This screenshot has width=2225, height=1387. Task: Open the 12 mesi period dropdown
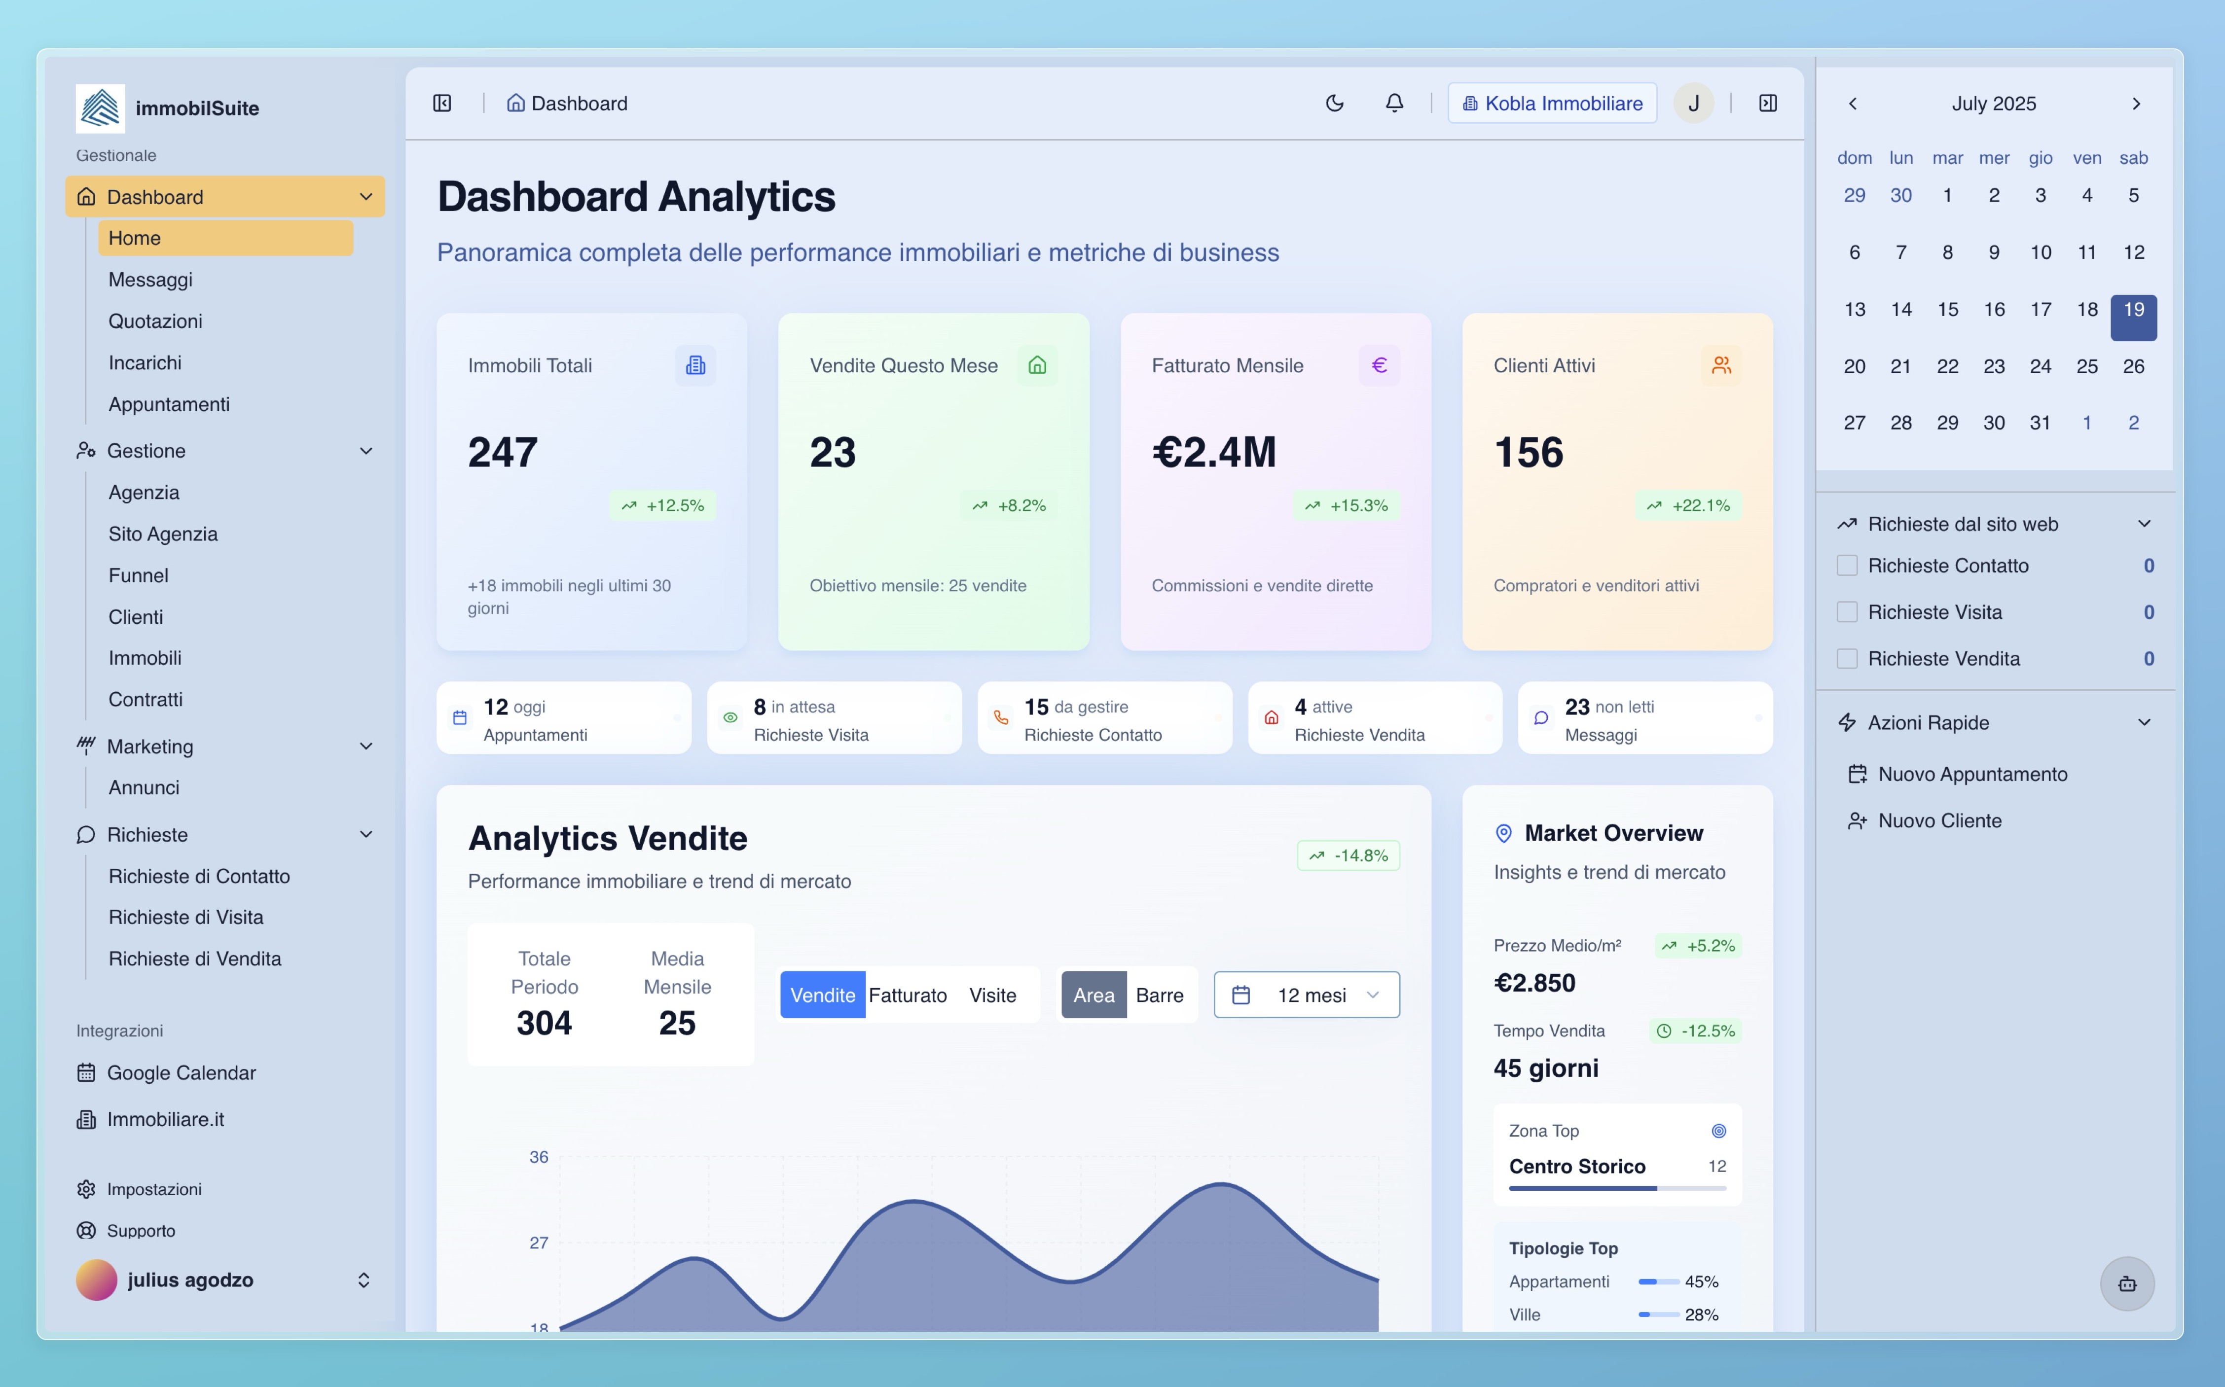1307,995
